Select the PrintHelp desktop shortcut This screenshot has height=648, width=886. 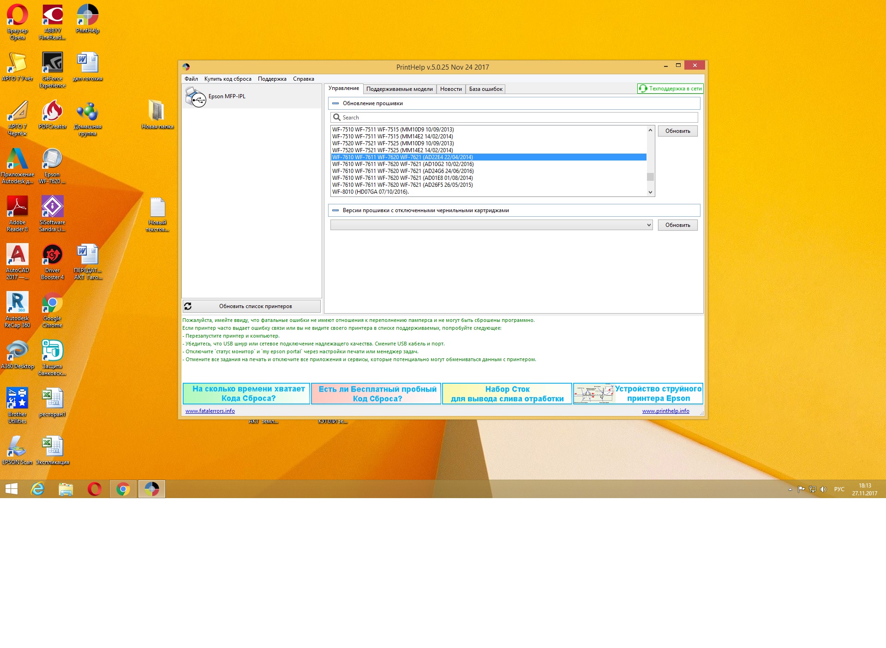pyautogui.click(x=88, y=19)
